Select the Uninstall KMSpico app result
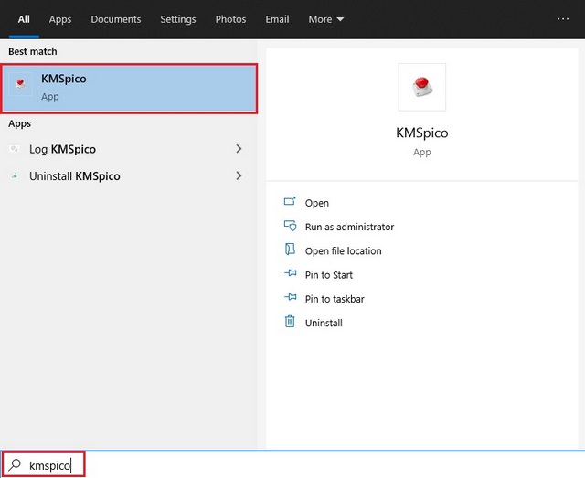The height and width of the screenshot is (478, 585). [125, 176]
